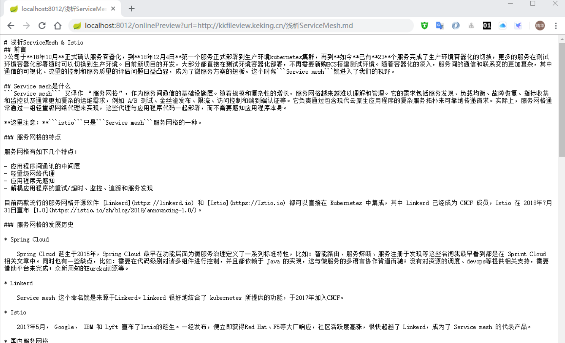Viewport: 565px width, 343px height.
Task: Open a new browser tab
Action: click(x=132, y=9)
